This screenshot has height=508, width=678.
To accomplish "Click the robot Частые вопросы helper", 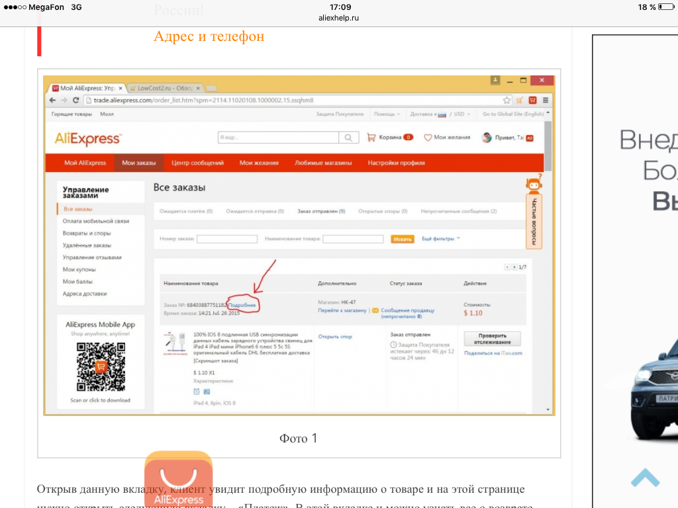I will coord(534,212).
